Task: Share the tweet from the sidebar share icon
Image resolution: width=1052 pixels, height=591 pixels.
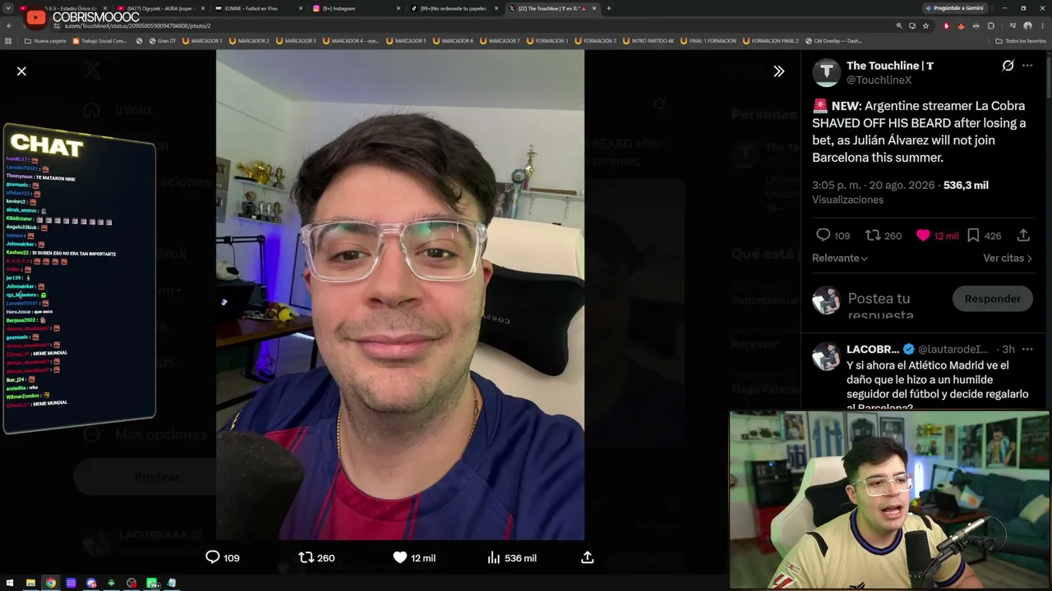Action: click(1023, 236)
